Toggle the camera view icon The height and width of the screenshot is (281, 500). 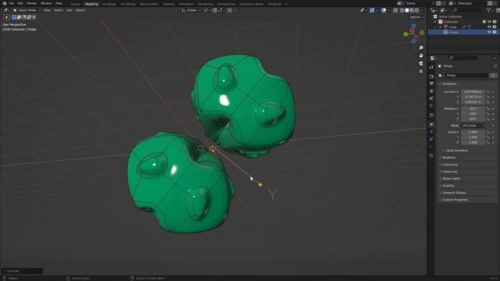pos(421,63)
